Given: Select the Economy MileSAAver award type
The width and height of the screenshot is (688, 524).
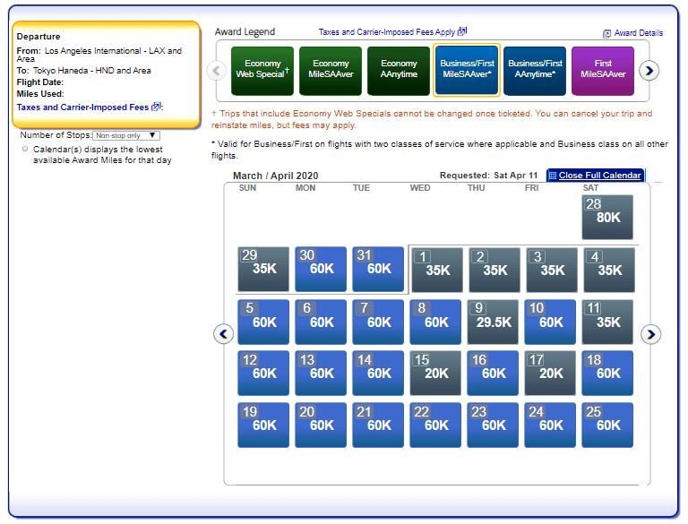Looking at the screenshot, I should pos(331,71).
